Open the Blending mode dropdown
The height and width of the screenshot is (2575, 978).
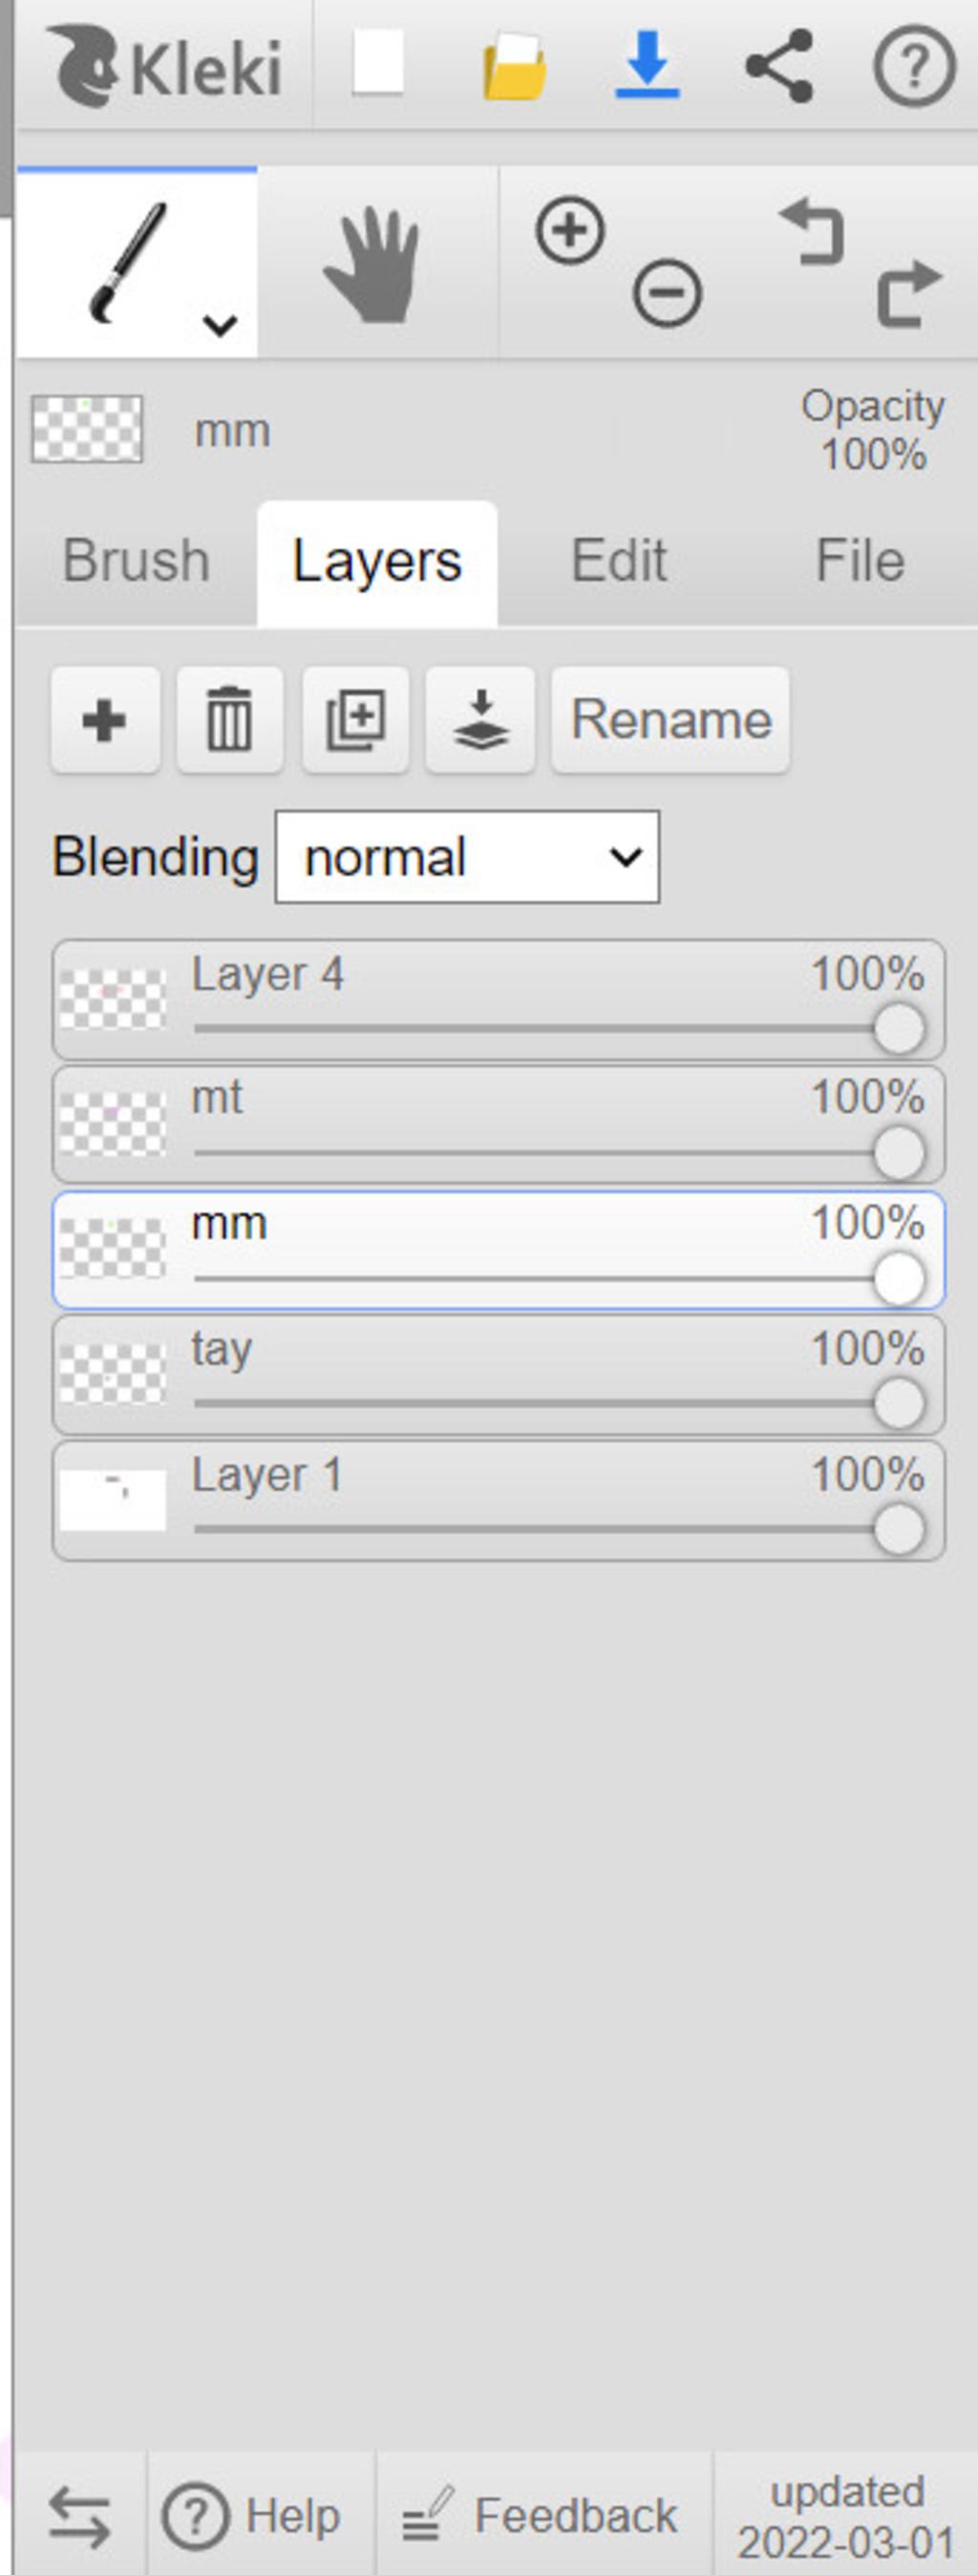(x=468, y=857)
